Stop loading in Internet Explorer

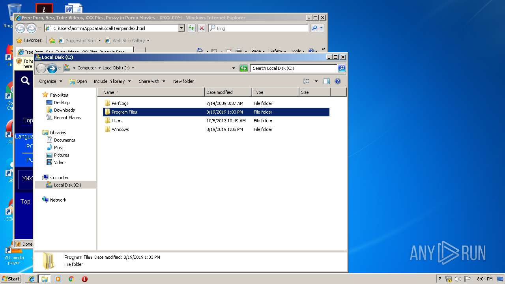point(202,28)
